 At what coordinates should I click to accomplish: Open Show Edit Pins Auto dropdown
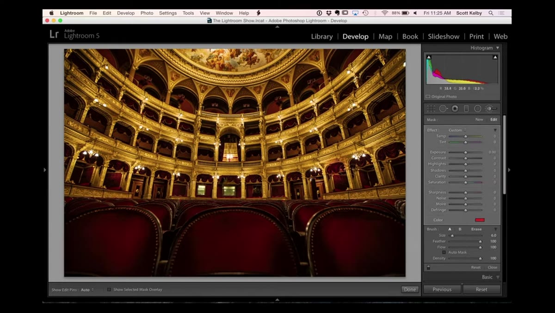pos(87,290)
